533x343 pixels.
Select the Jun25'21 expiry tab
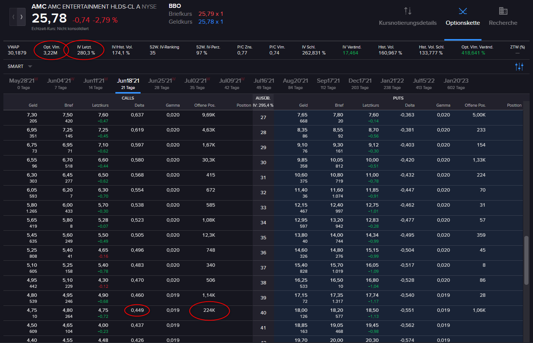click(x=162, y=84)
